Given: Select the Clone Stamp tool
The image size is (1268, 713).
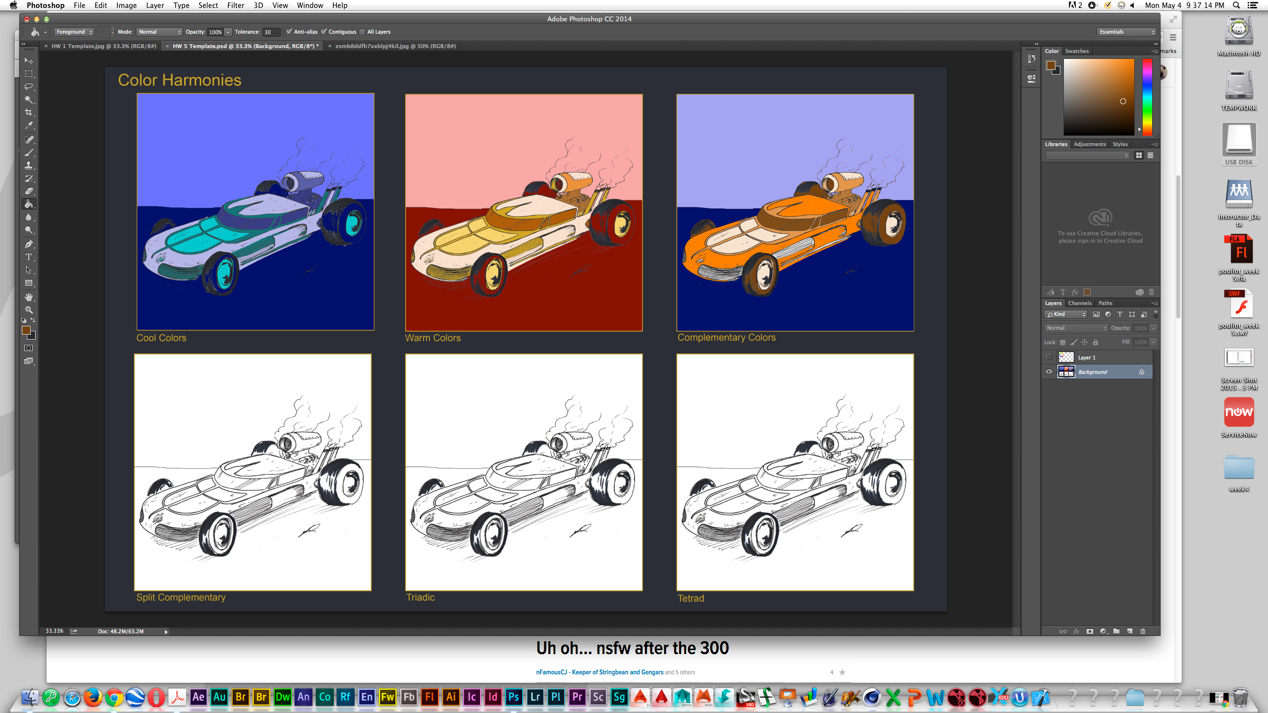Looking at the screenshot, I should (29, 165).
